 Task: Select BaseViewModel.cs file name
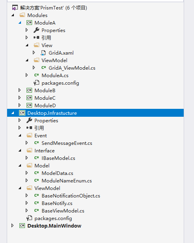(63, 211)
